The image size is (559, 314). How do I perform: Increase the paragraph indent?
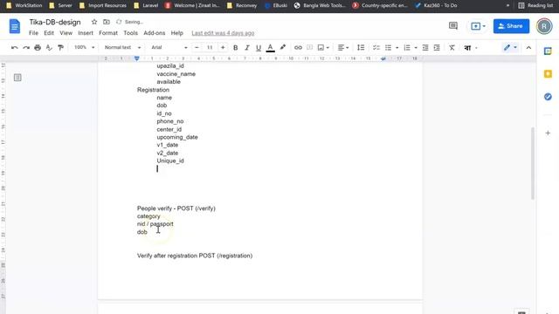(437, 48)
